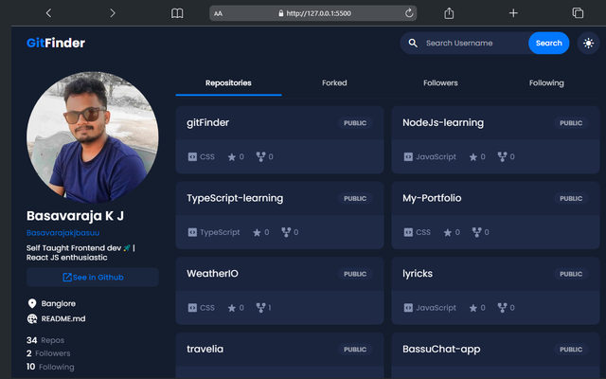Show all tabs with the tab overview icon
This screenshot has width=606, height=379.
pos(578,13)
